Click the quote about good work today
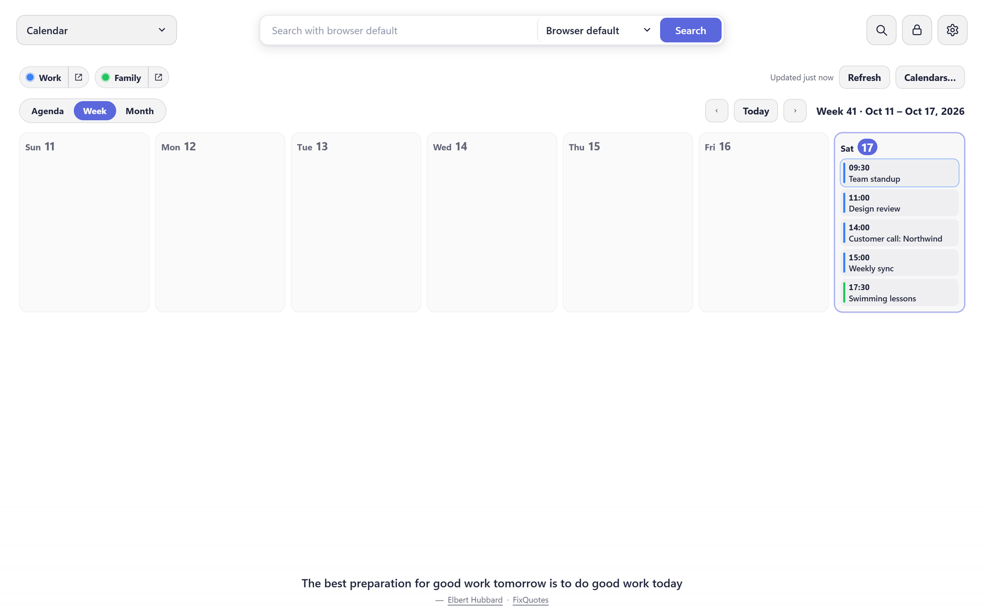Image resolution: width=984 pixels, height=615 pixels. click(492, 583)
